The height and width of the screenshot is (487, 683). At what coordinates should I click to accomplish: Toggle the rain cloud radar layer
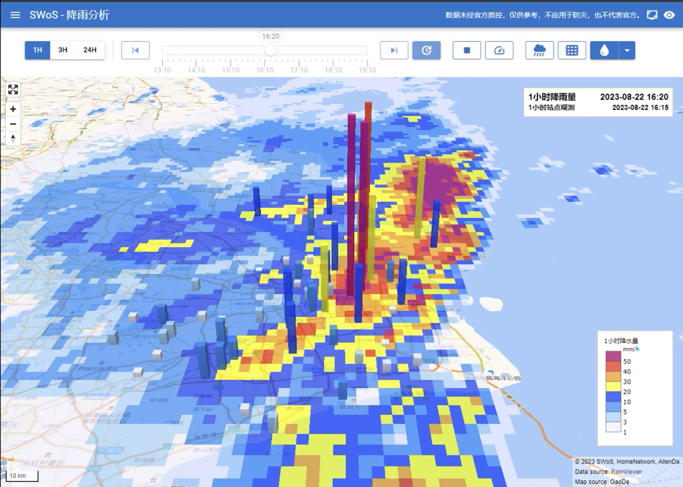point(540,51)
